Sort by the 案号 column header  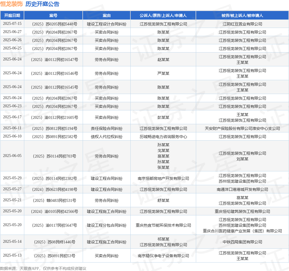[53, 16]
